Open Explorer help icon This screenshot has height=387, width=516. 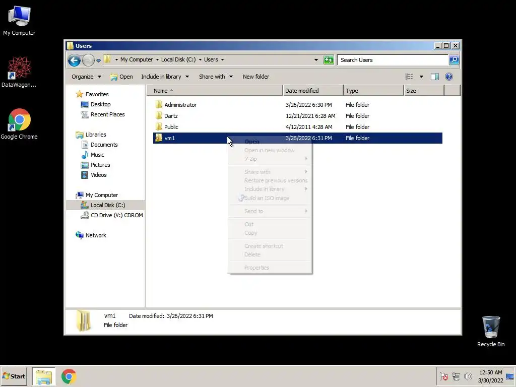(x=449, y=77)
